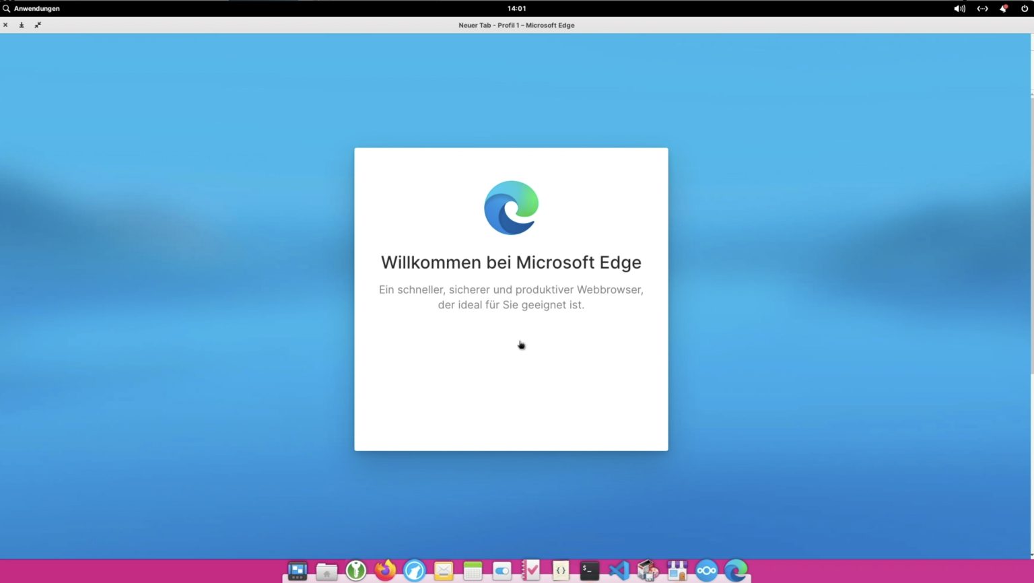Launch Visual Studio Code from dock
Screen dimensions: 1034x583
(619, 570)
